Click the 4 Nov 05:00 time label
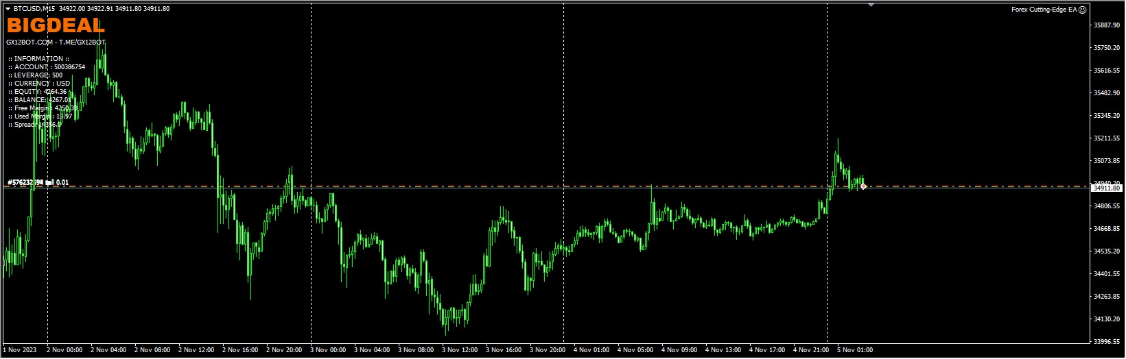The width and height of the screenshot is (1126, 359). pos(635,350)
